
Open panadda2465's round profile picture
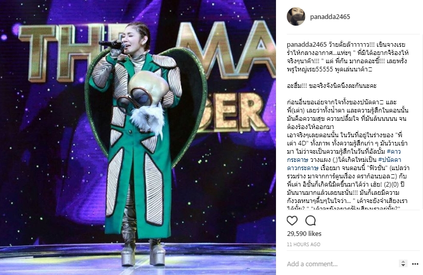click(296, 17)
